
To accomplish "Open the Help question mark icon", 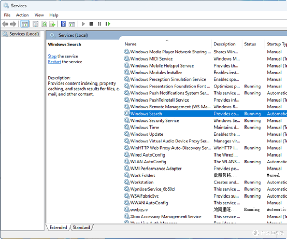I will point(63,24).
